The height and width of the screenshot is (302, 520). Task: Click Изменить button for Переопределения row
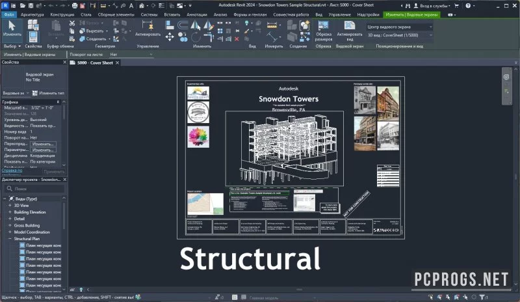point(43,144)
